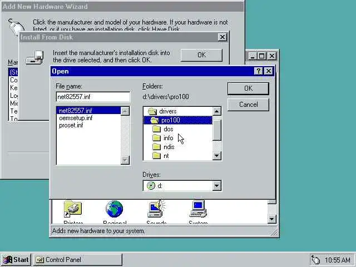Open the Start menu
The image size is (356, 267).
(x=16, y=260)
